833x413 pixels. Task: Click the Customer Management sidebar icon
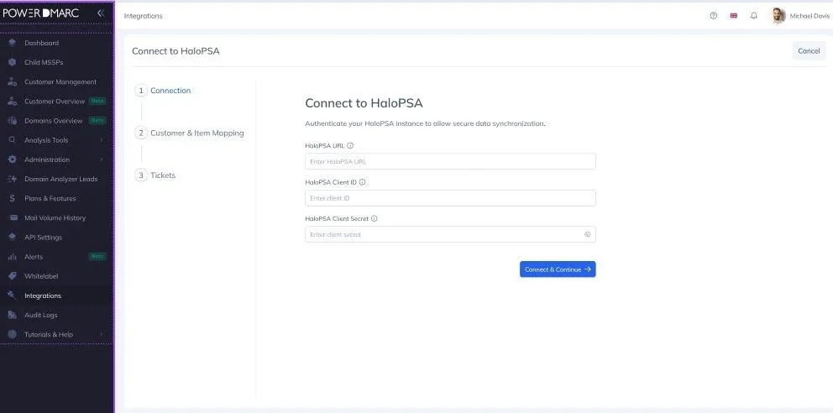tap(13, 81)
